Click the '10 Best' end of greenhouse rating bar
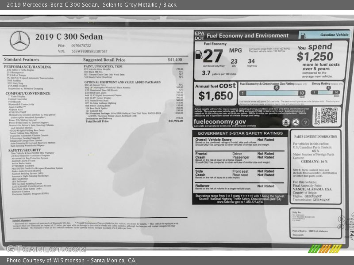This screenshot has width=354, height=265. (302, 93)
